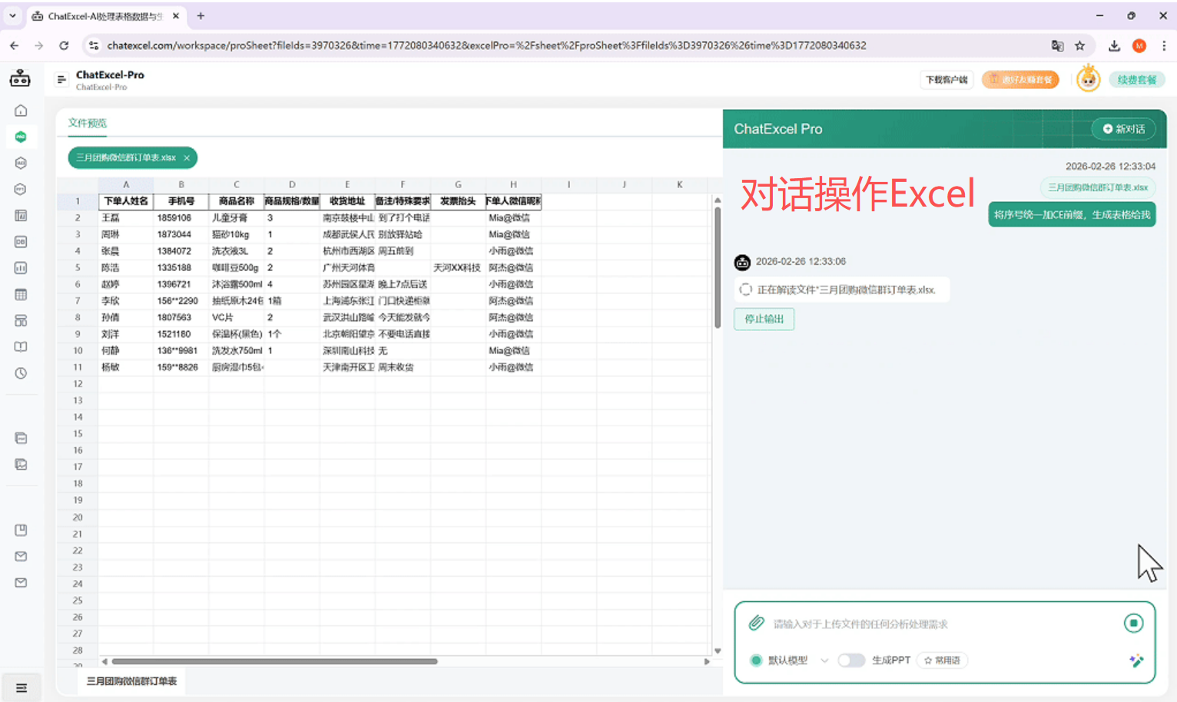Expand the 默认模型 model dropdown
Viewport: 1177px width, 702px height.
825,660
